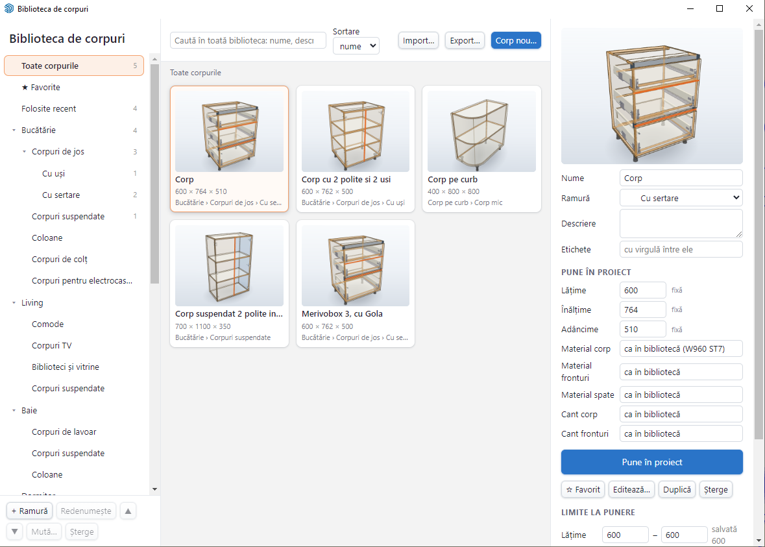The width and height of the screenshot is (765, 547).
Task: Select the Corp cu 2 polite si 2 usi card
Action: pos(356,149)
